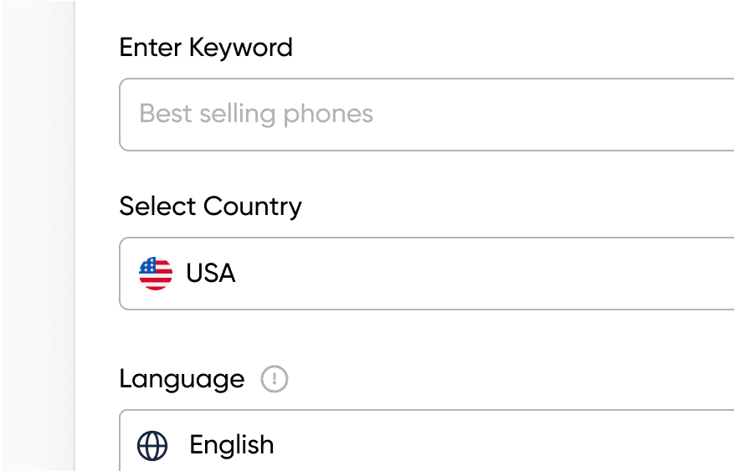Click the USA text in country field
The image size is (734, 471).
tap(211, 274)
